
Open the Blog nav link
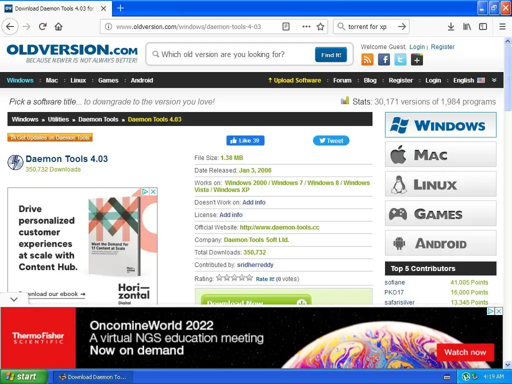(370, 80)
